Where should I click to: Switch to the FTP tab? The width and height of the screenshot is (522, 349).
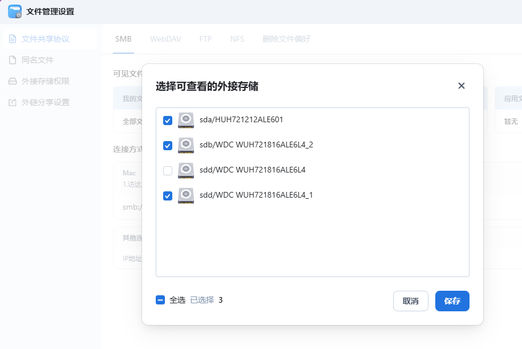(x=205, y=39)
